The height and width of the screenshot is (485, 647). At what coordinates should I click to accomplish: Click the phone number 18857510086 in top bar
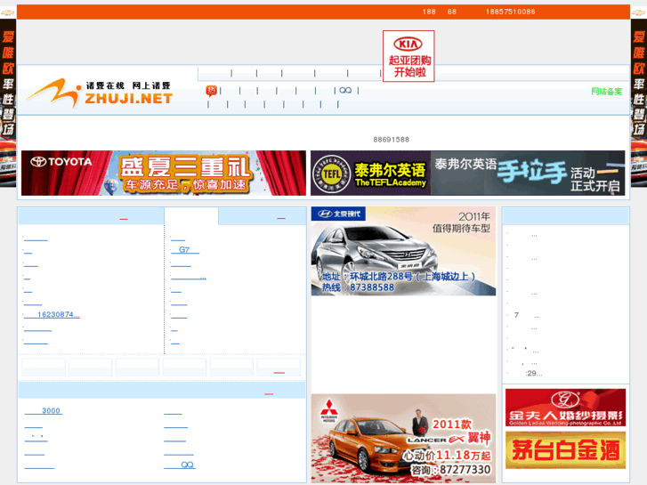510,12
